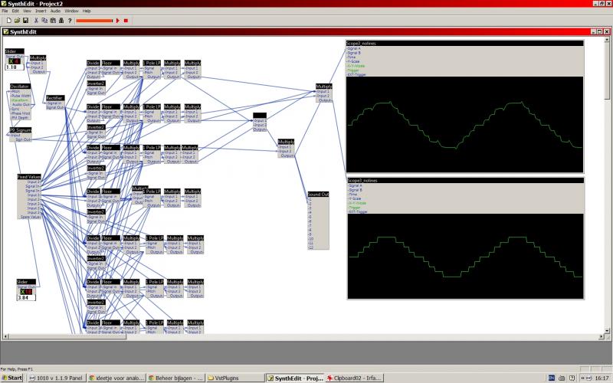613x383 pixels.
Task: Click the orange CPU load bar in toolbar
Action: [94, 21]
